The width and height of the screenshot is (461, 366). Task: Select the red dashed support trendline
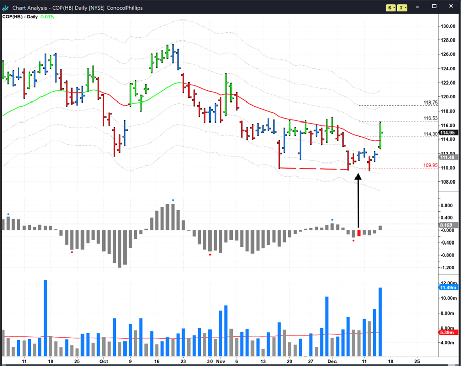pos(312,168)
